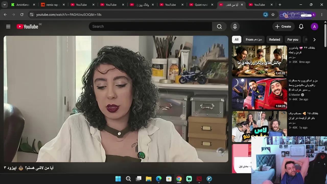Open the blue V app on taskbar

(209, 179)
